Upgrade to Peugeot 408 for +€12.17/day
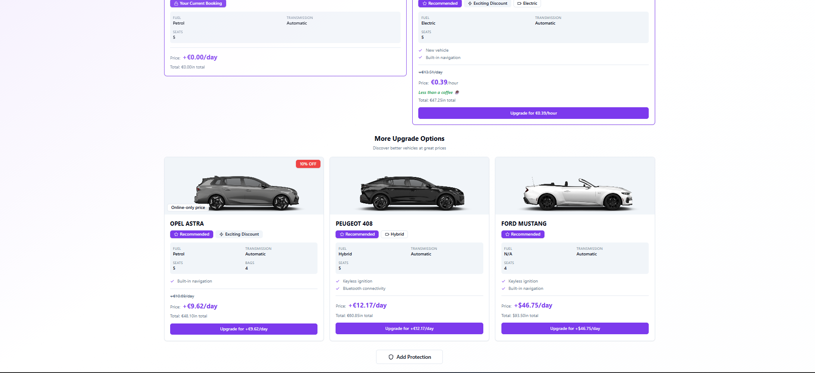 pos(409,329)
